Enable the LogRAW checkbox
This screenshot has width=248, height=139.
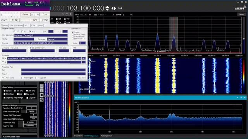coord(28,98)
